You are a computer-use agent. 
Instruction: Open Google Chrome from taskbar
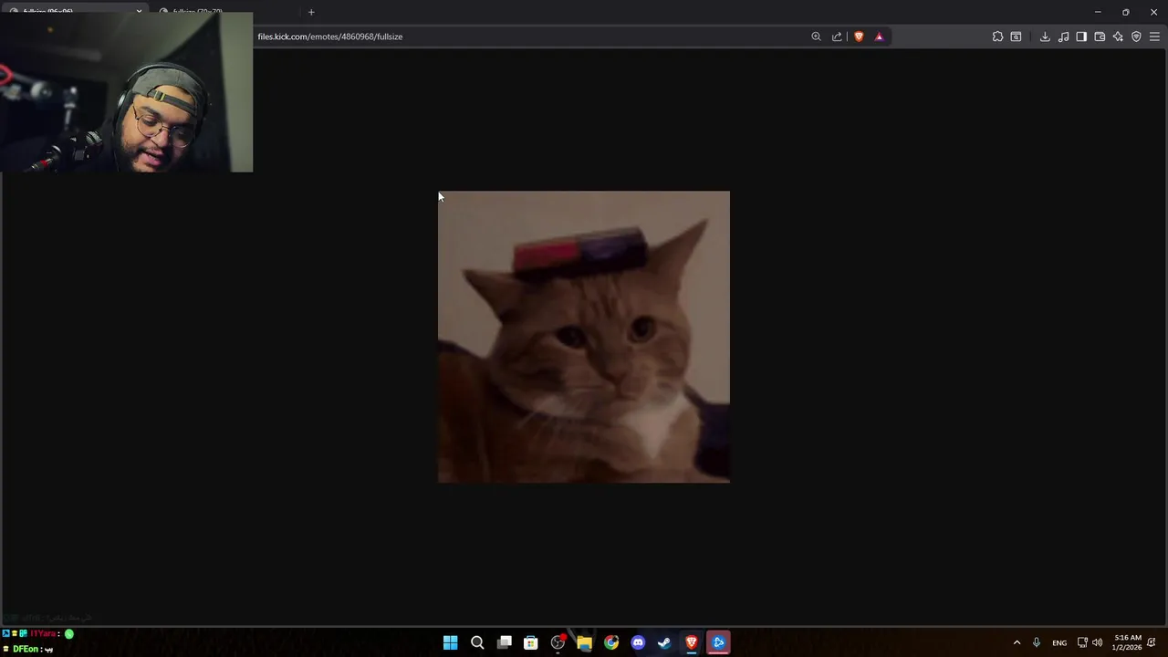[611, 642]
